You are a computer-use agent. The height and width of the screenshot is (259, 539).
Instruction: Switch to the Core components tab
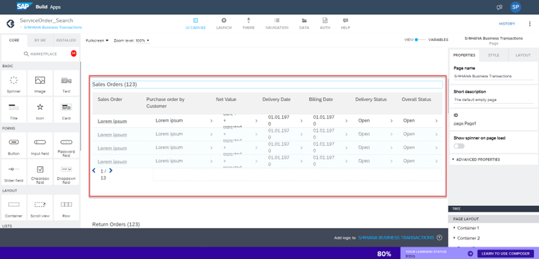(14, 40)
